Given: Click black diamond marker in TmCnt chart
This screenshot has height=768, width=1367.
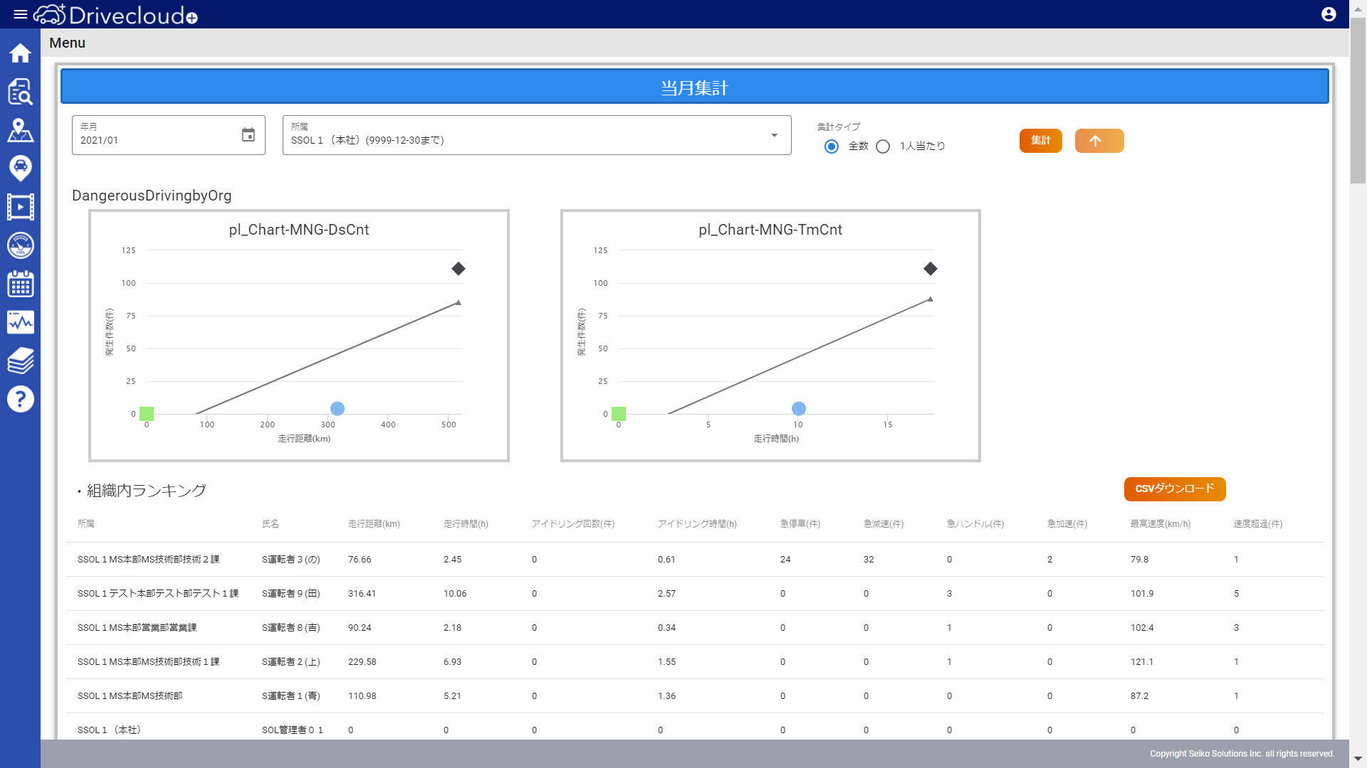Looking at the screenshot, I should click(x=931, y=269).
